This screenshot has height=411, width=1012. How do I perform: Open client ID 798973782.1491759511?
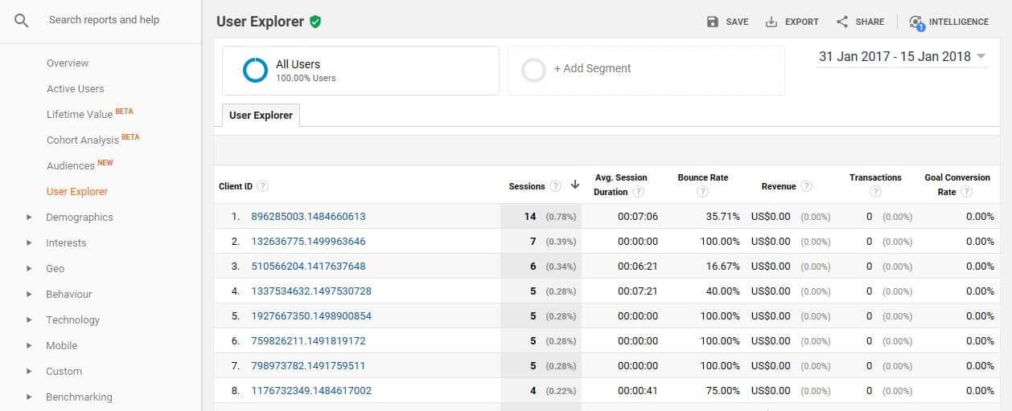pyautogui.click(x=308, y=366)
